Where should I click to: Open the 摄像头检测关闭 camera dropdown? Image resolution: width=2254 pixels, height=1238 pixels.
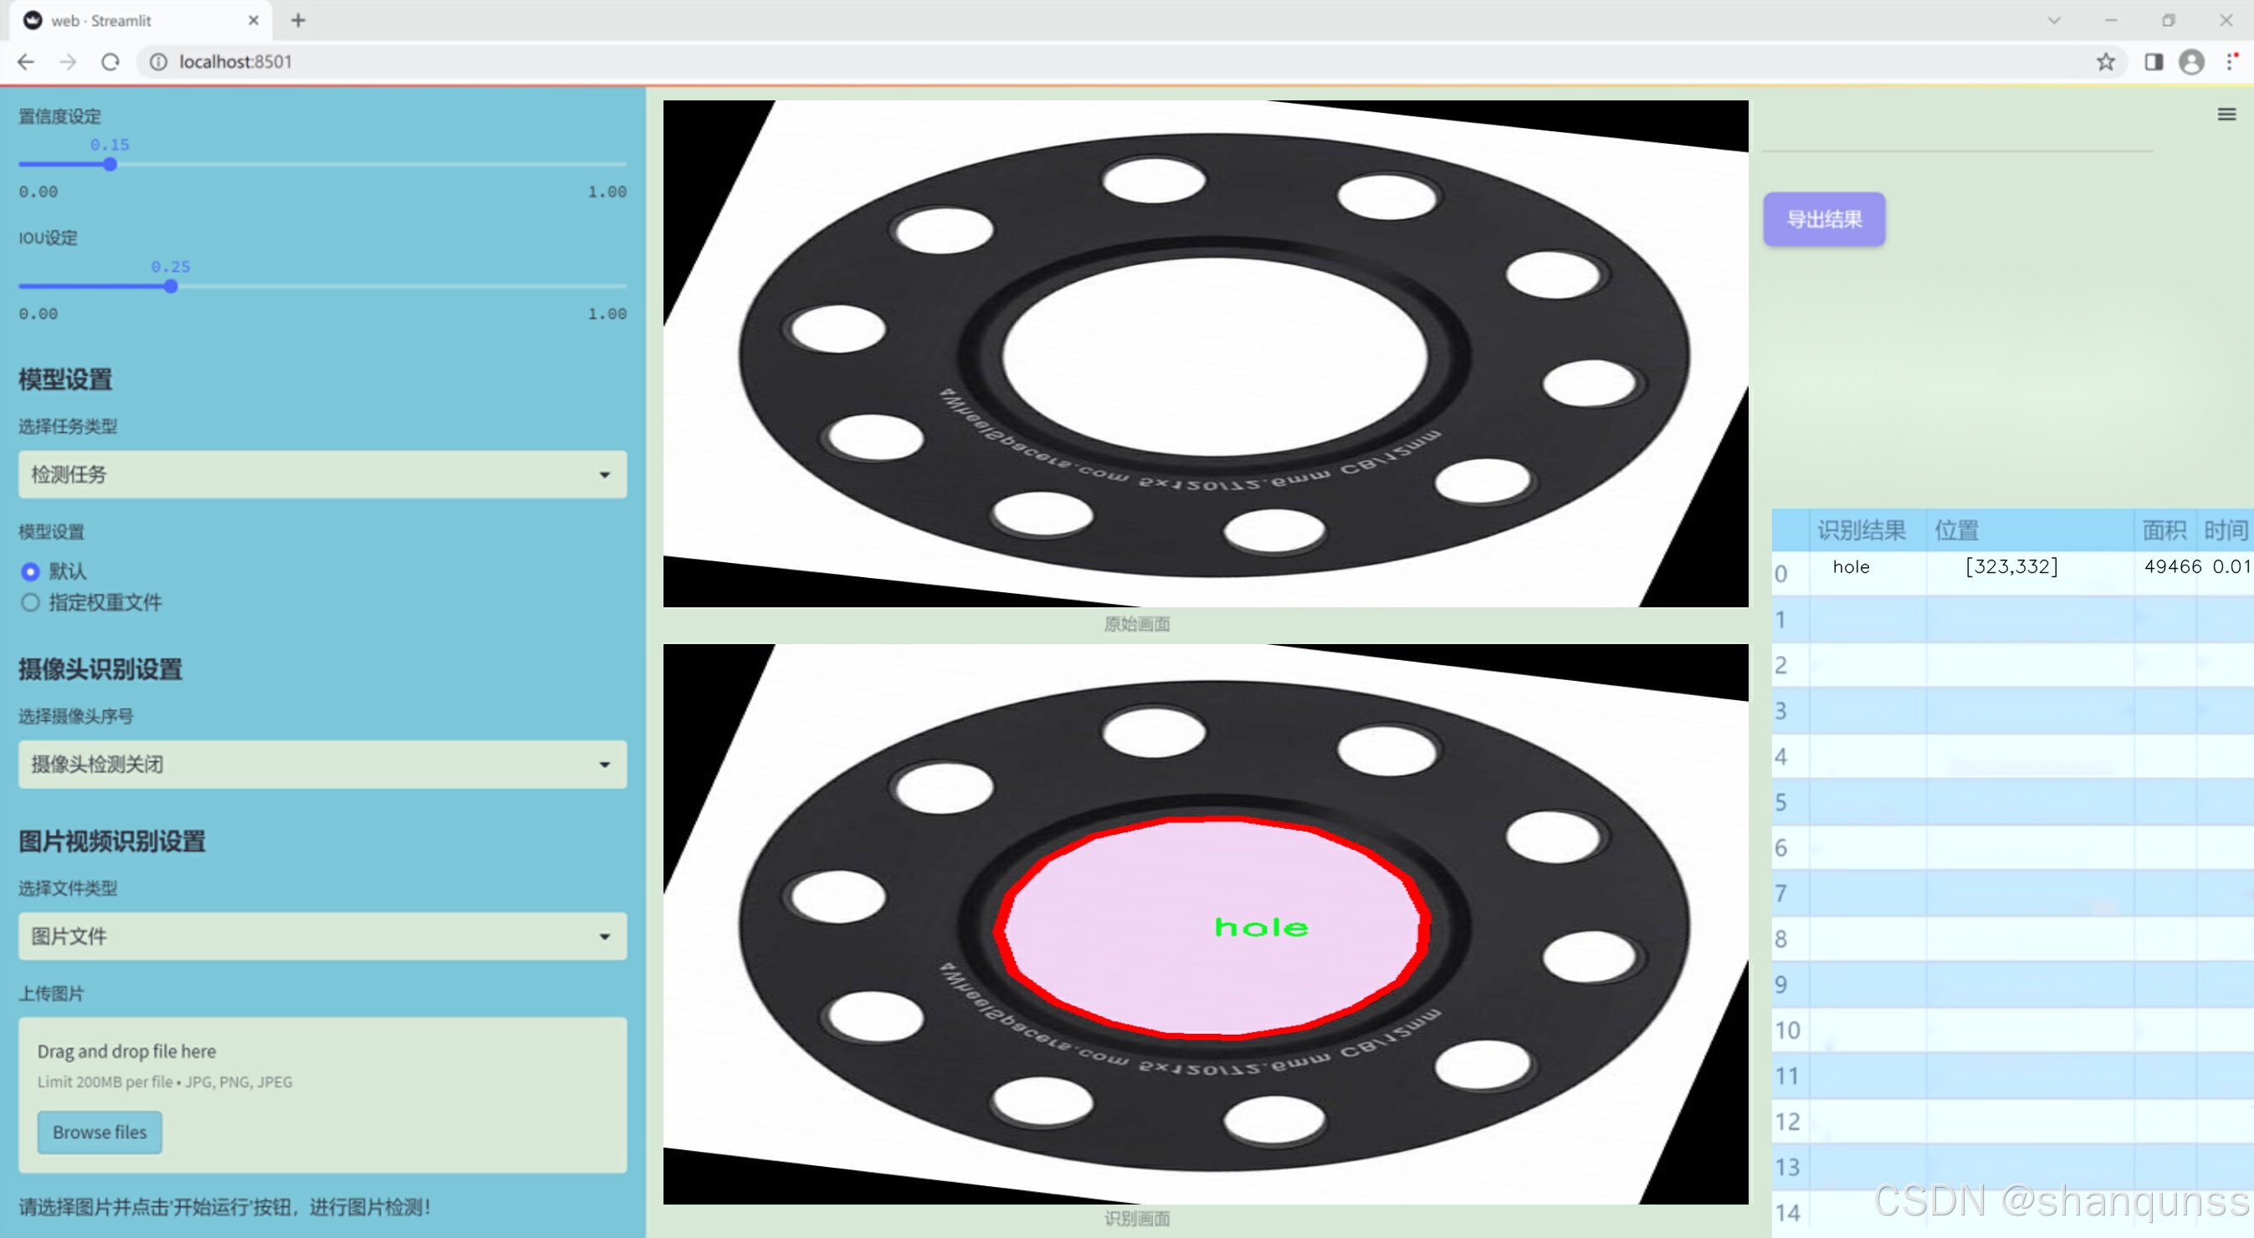tap(322, 764)
